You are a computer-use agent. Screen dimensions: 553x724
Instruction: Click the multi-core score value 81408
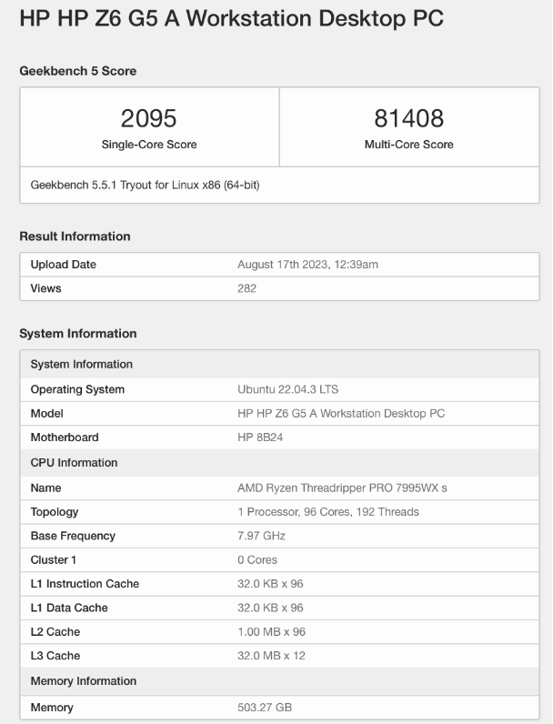(x=409, y=118)
